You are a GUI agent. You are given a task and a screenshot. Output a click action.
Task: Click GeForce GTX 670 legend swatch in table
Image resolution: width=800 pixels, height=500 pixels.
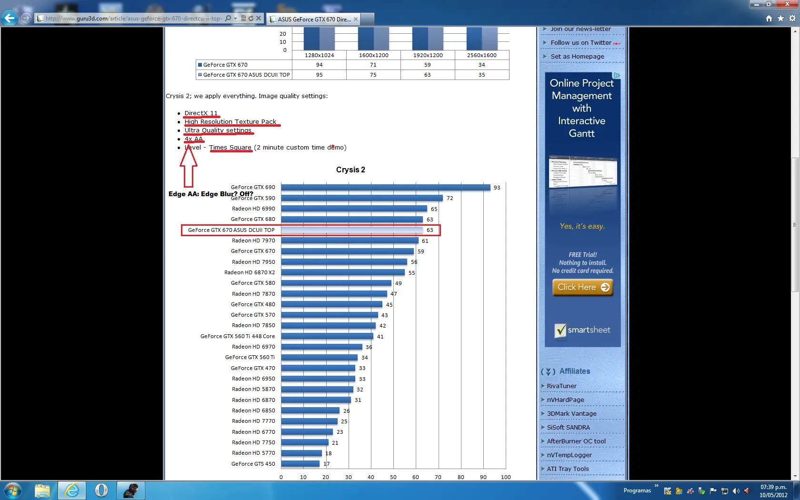click(x=200, y=65)
